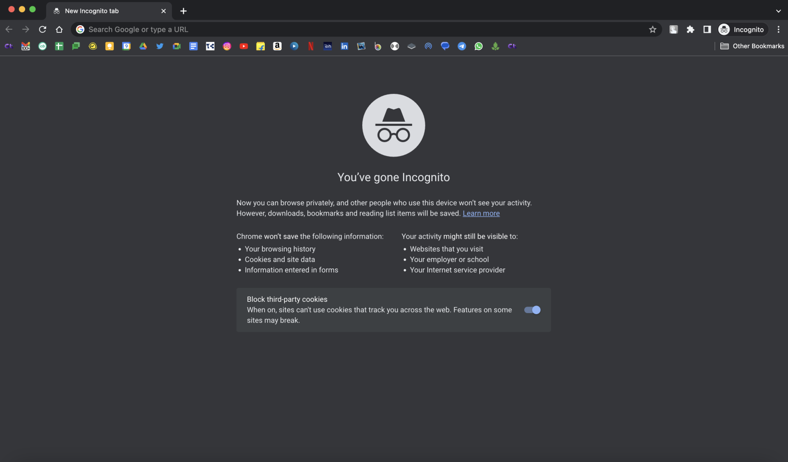Image resolution: width=788 pixels, height=462 pixels.
Task: Click the Extensions puzzle icon
Action: [690, 29]
